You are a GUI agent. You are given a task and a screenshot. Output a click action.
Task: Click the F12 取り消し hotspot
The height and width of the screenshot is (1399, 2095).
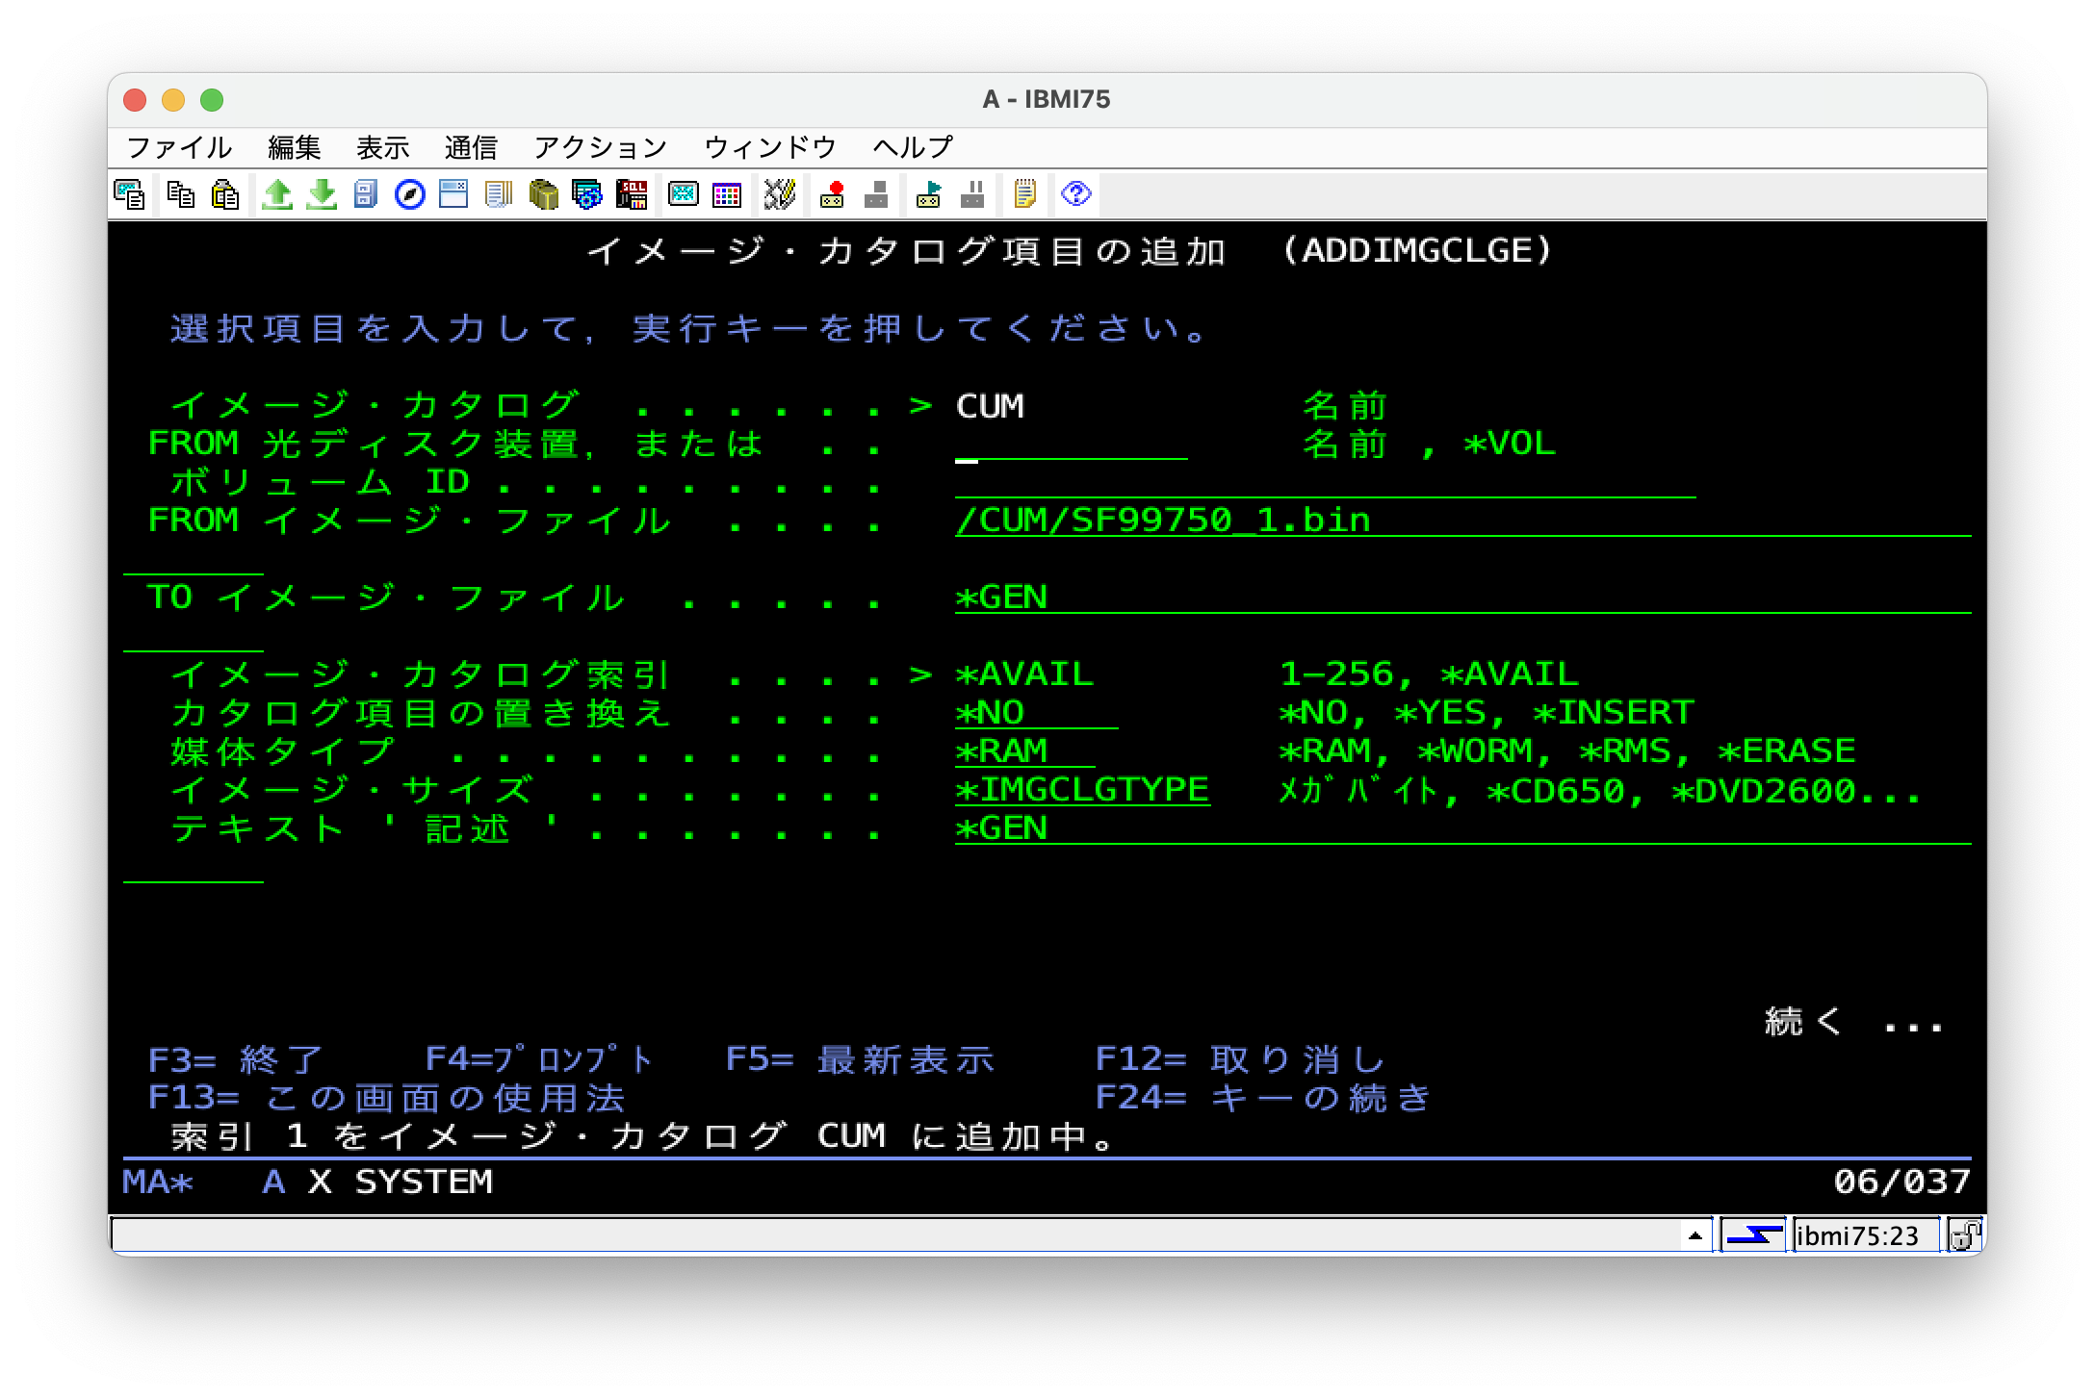pos(1240,1059)
